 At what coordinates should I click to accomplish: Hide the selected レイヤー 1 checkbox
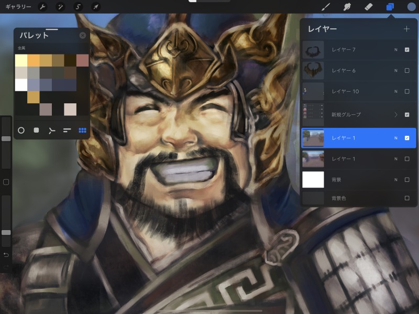[x=407, y=138]
